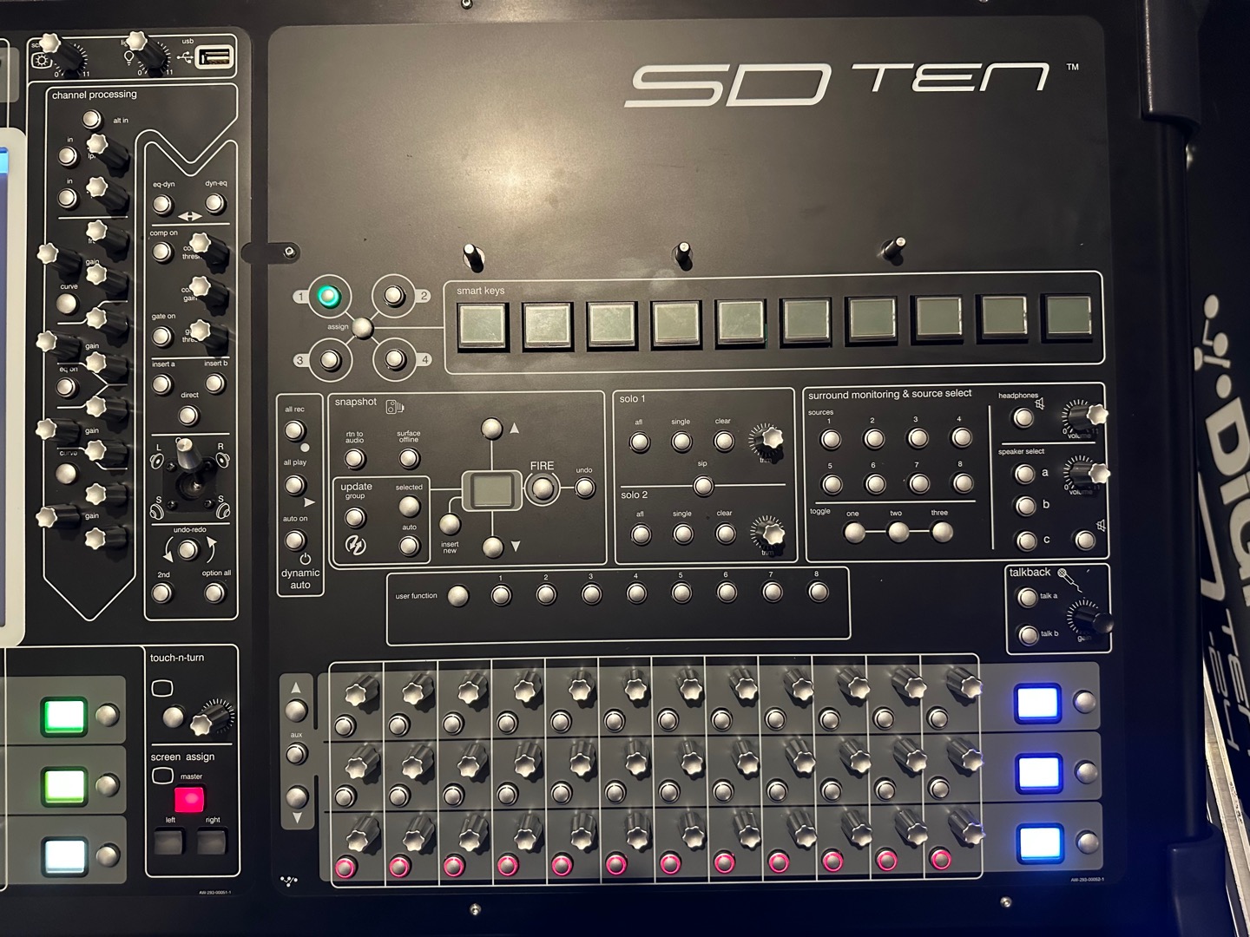Screen dimensions: 1250x937
Task: Toggle surface offline button
Action: 409,458
